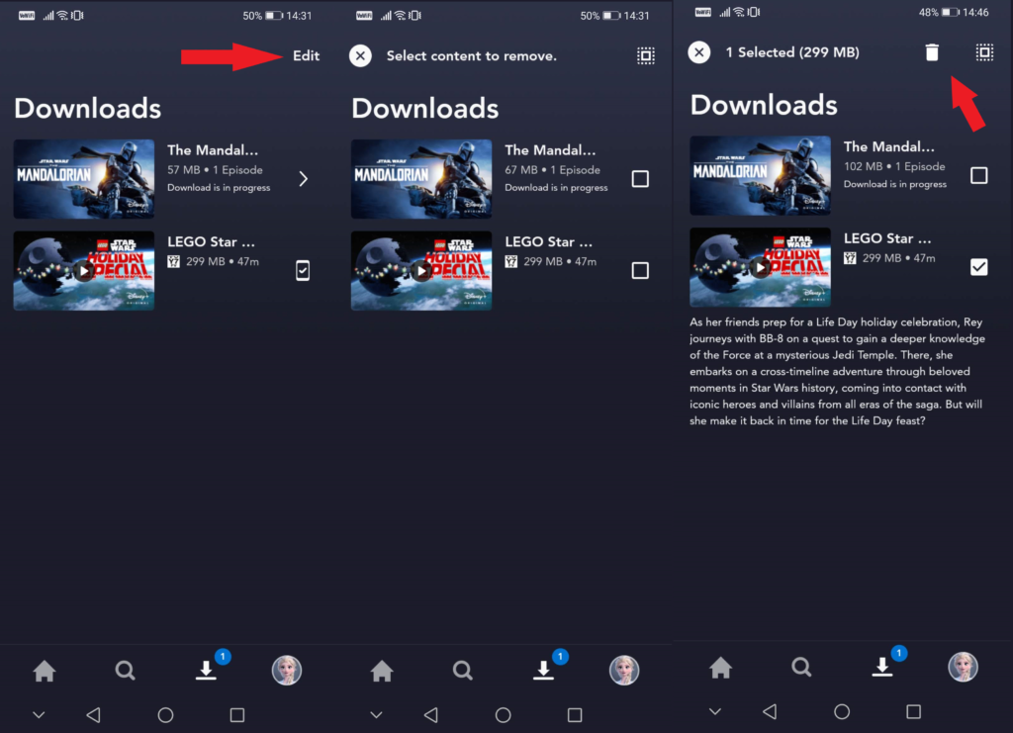Tap the 'Select content to remove.' text
The width and height of the screenshot is (1013, 733).
coord(472,56)
